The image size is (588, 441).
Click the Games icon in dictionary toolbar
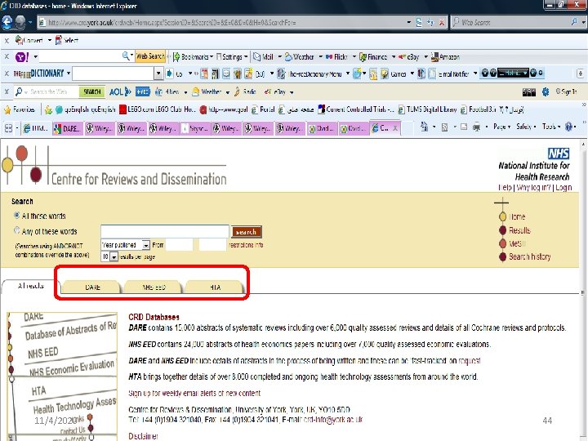[x=385, y=73]
